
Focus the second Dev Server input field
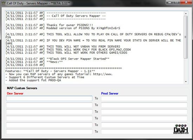(49, 105)
